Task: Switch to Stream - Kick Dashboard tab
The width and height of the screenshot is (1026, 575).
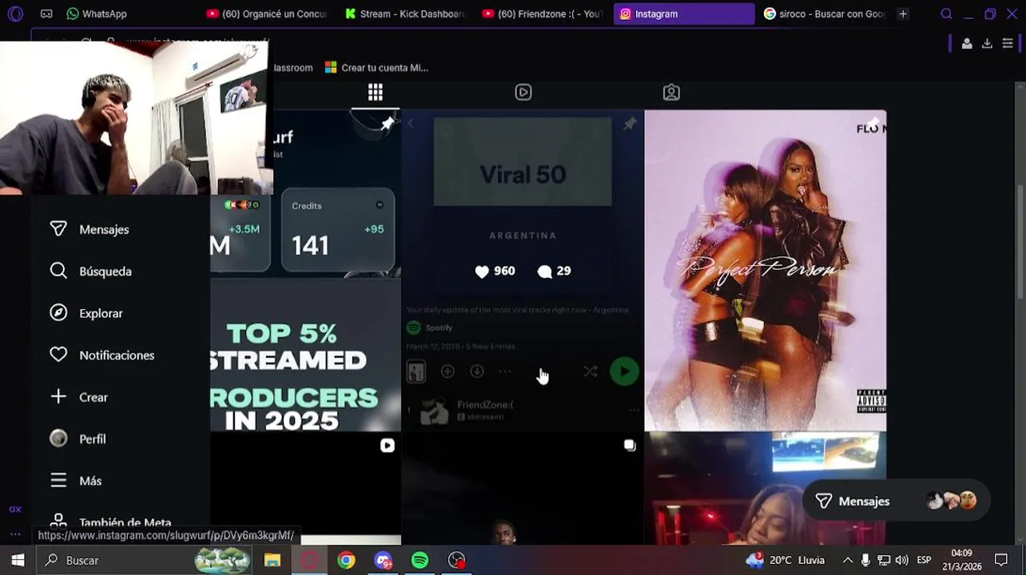Action: (x=406, y=14)
